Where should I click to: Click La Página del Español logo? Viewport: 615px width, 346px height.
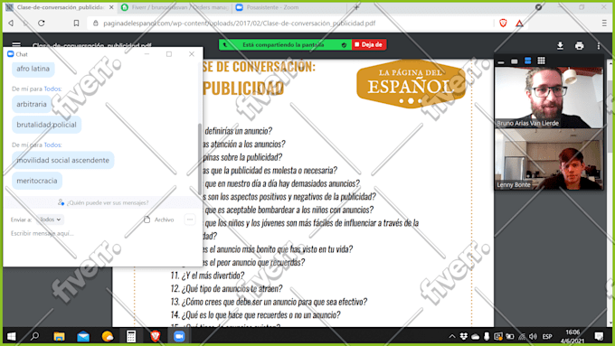coord(411,84)
